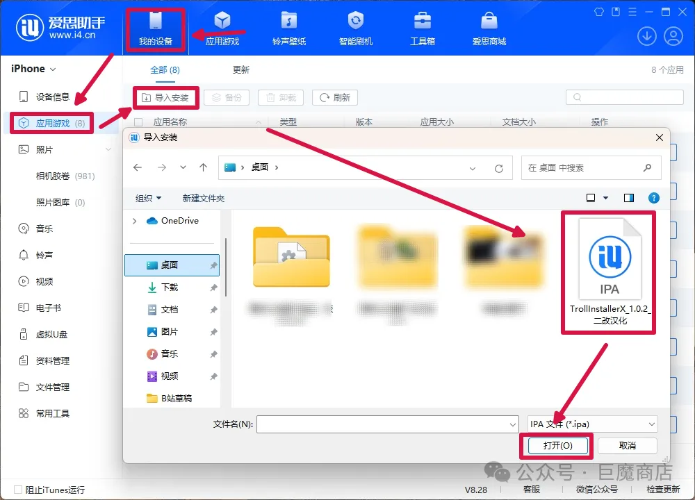Sort by the 应用名称 column header
This screenshot has width=695, height=500.
[170, 122]
